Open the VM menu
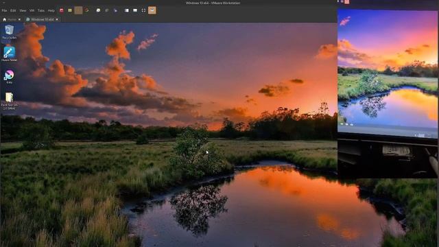The image size is (439, 247). click(32, 11)
